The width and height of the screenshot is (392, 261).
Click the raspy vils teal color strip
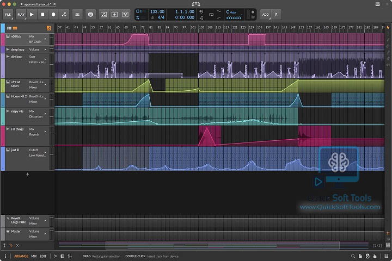coord(3,116)
